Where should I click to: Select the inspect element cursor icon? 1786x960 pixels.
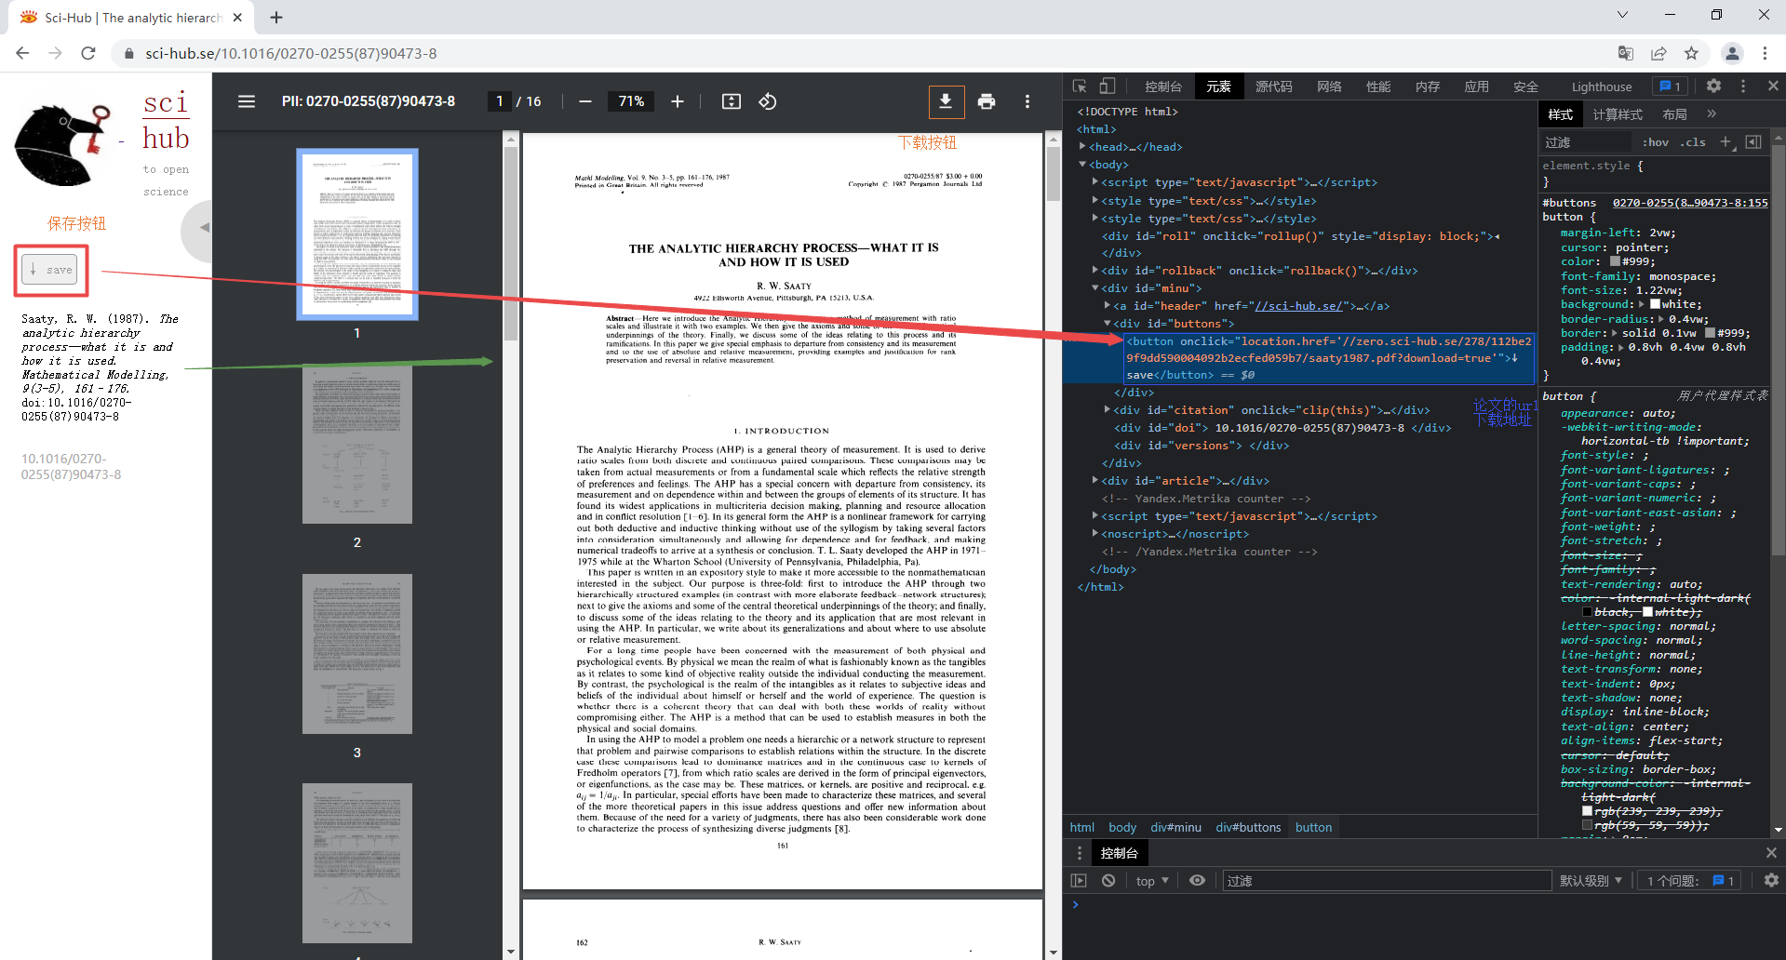[1080, 86]
